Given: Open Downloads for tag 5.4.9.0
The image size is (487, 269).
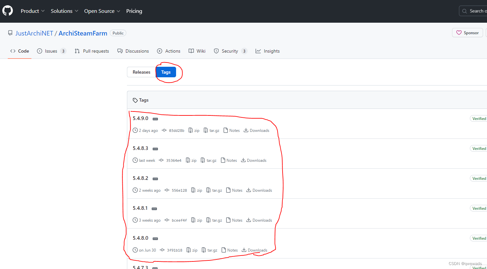Looking at the screenshot, I should click(x=257, y=131).
